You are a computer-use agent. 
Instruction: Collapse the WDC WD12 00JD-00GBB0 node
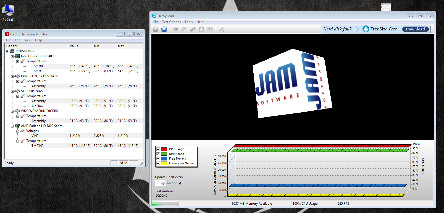click(12, 111)
